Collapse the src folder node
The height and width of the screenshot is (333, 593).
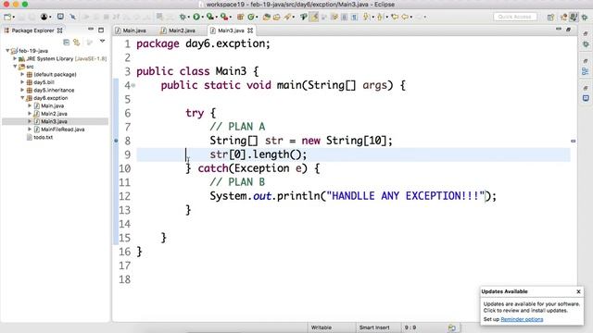point(15,67)
